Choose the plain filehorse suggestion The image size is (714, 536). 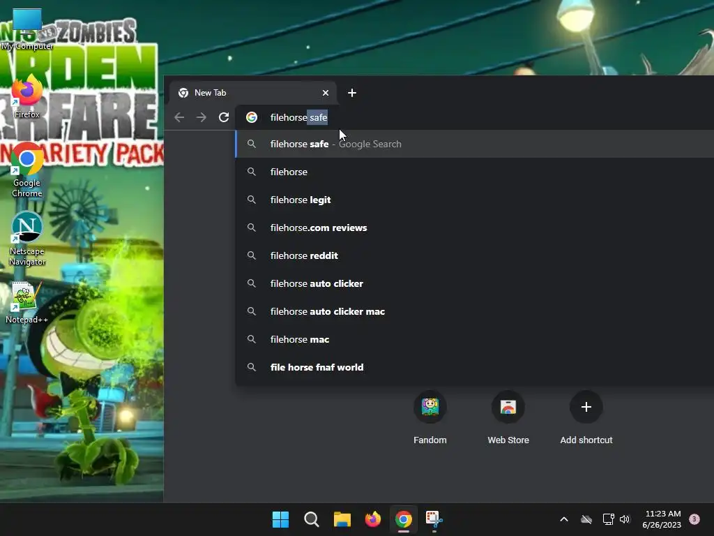coord(474,172)
